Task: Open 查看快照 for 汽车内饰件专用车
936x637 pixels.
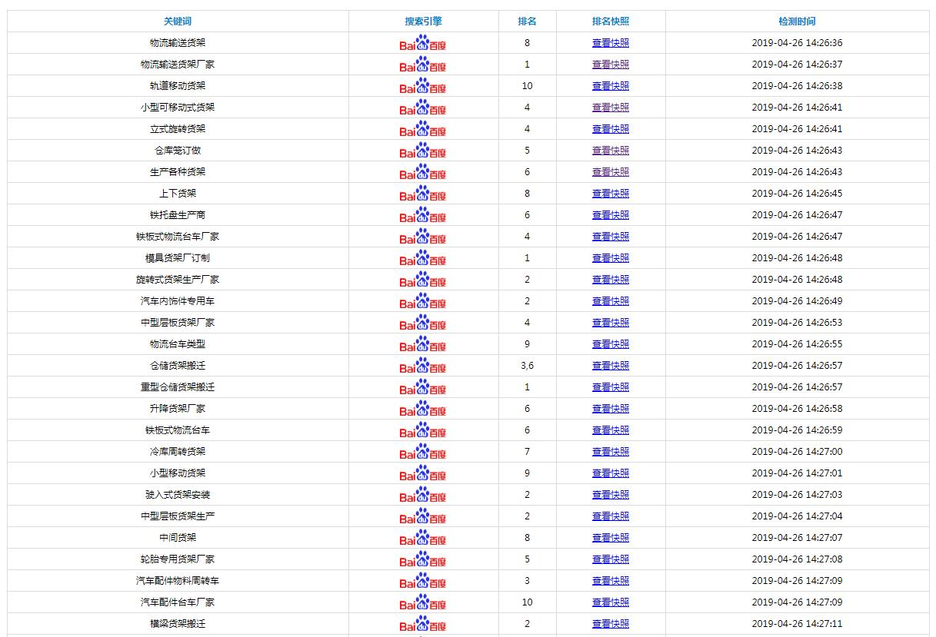Action: coord(611,301)
